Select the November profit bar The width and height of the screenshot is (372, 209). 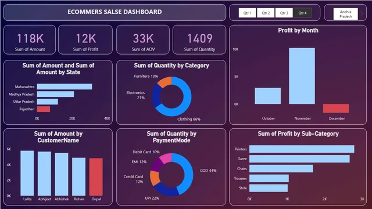click(302, 76)
